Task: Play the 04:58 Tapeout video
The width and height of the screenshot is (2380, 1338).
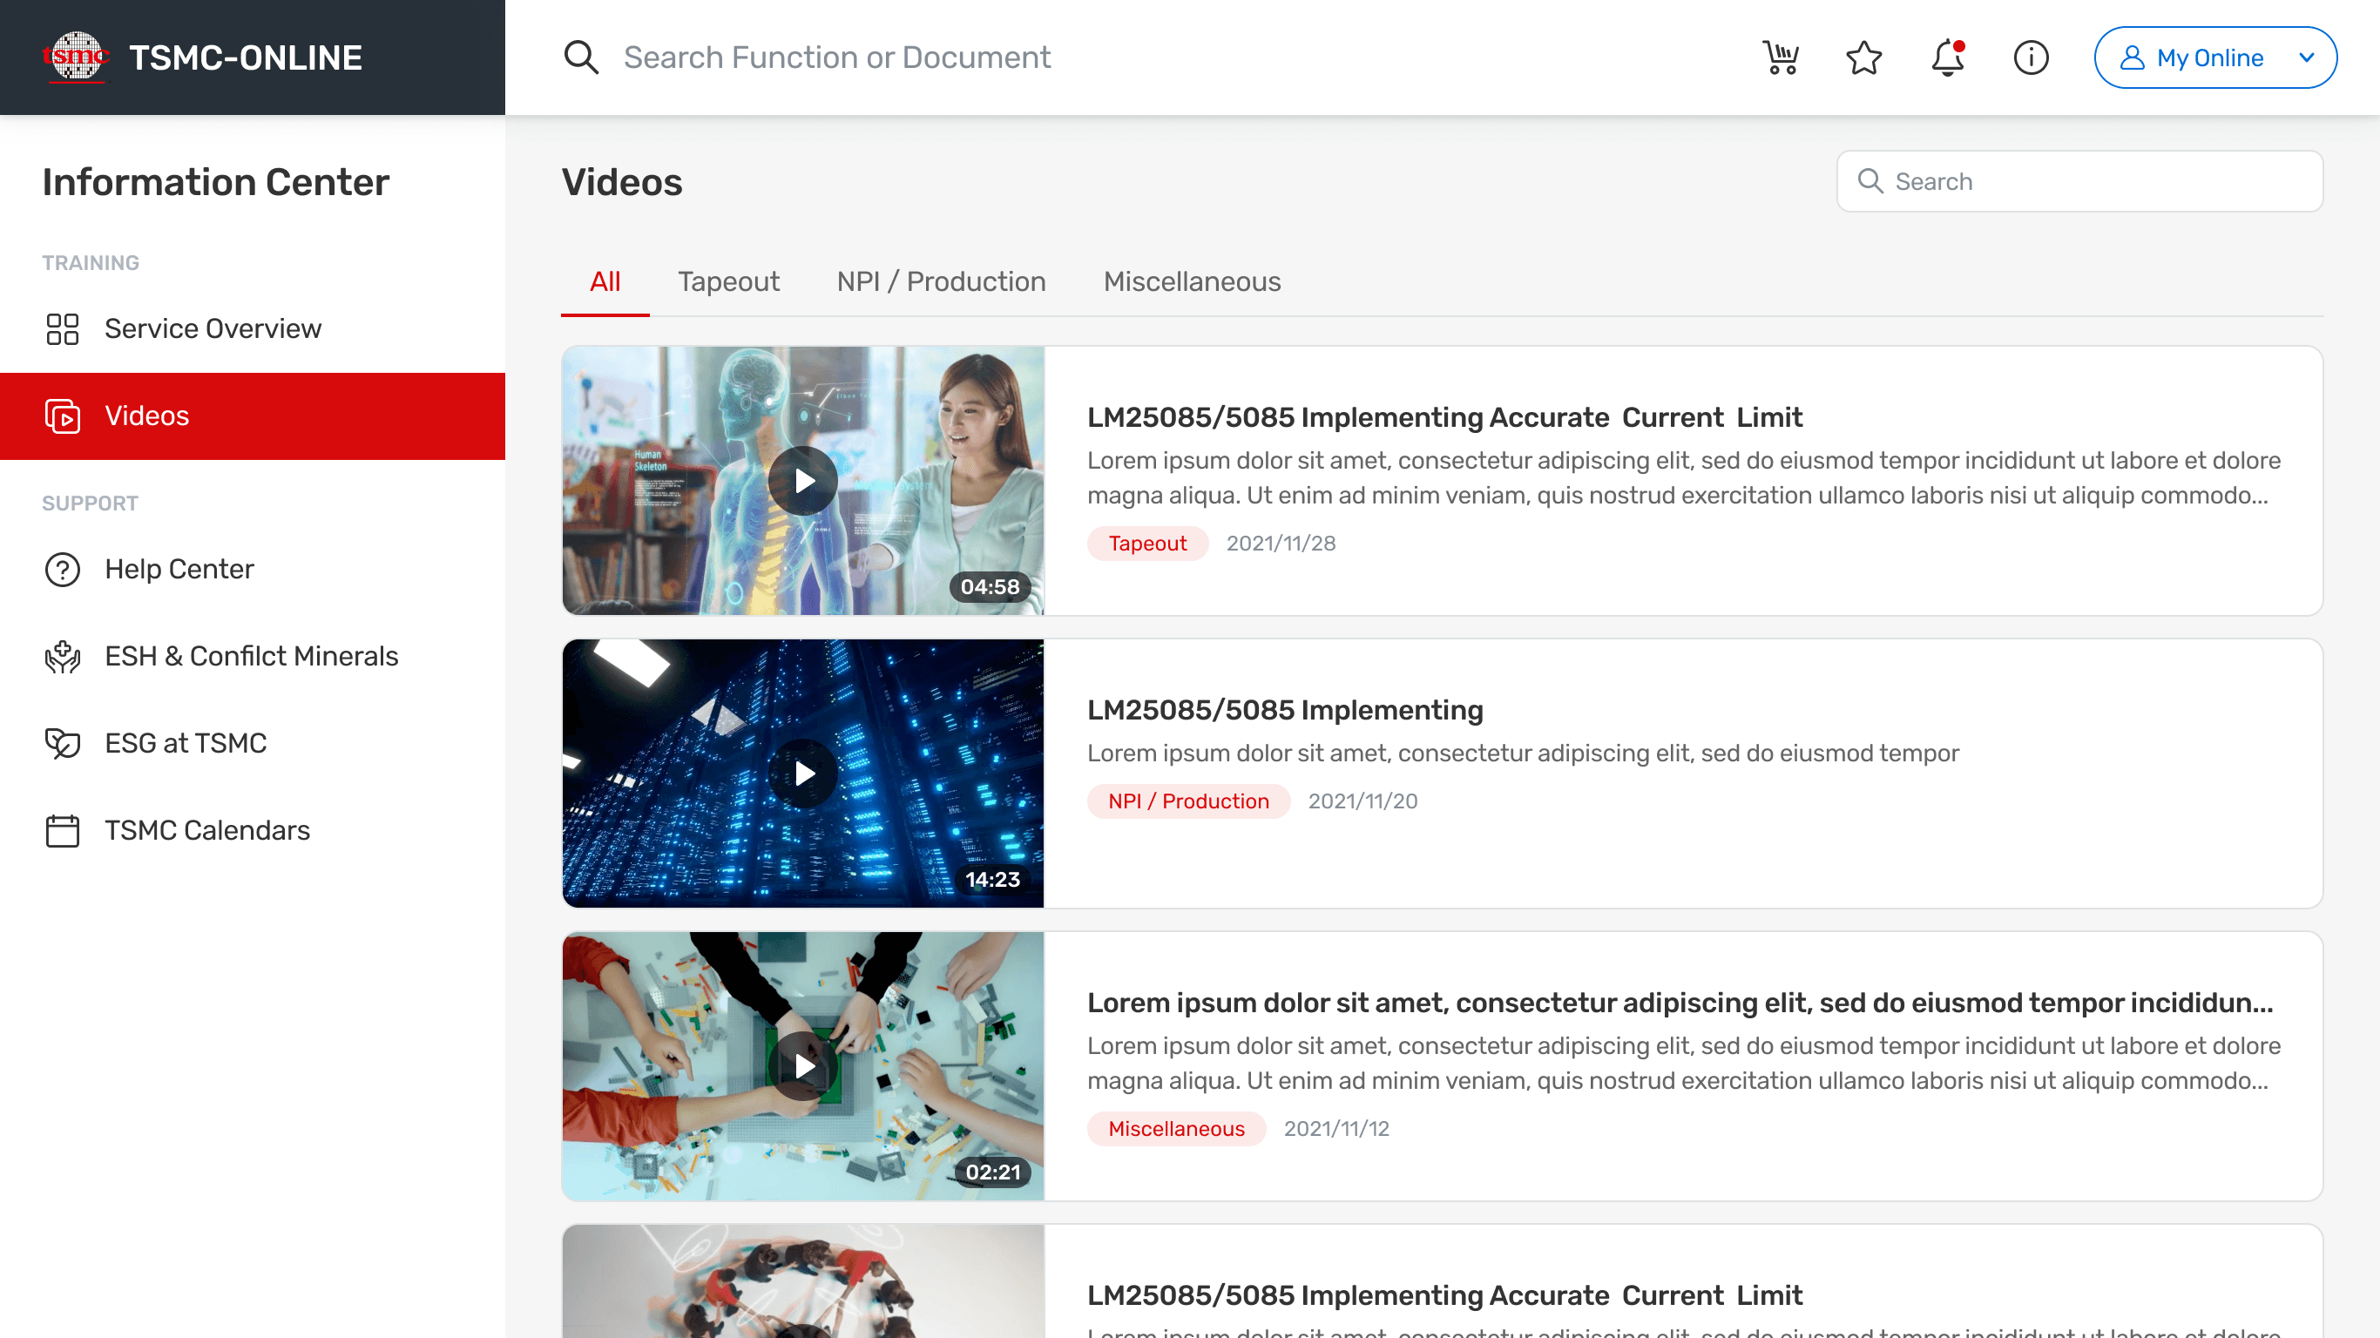Action: pos(803,481)
